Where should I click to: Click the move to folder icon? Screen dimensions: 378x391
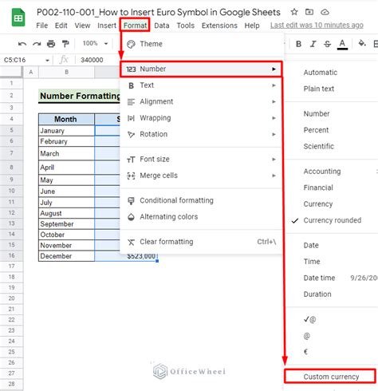[309, 12]
